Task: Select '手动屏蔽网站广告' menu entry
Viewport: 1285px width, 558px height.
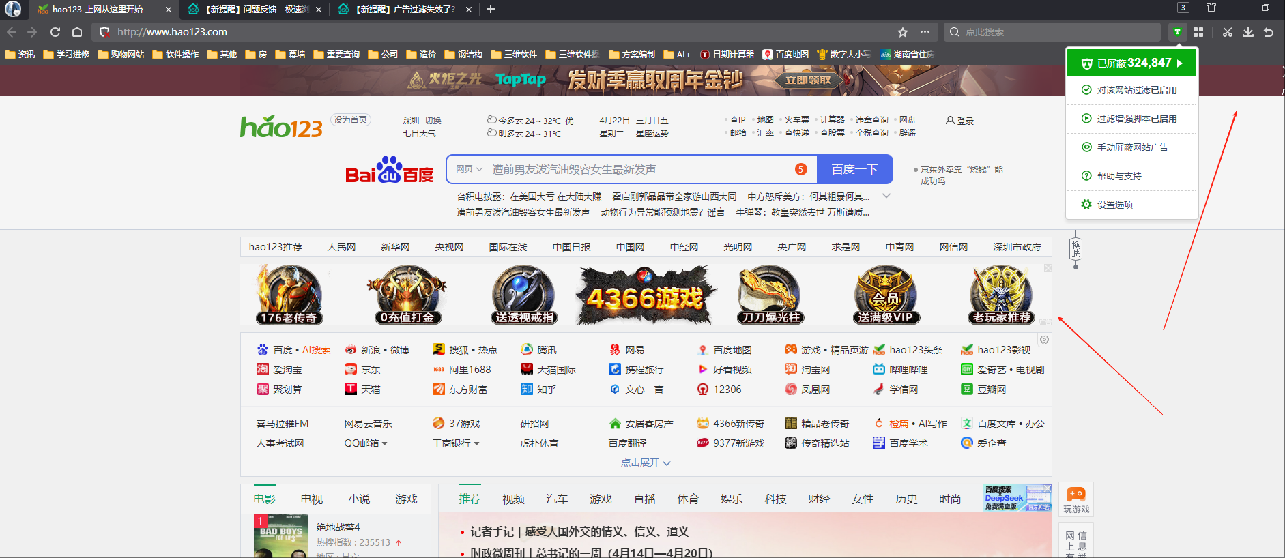Action: coord(1132,147)
